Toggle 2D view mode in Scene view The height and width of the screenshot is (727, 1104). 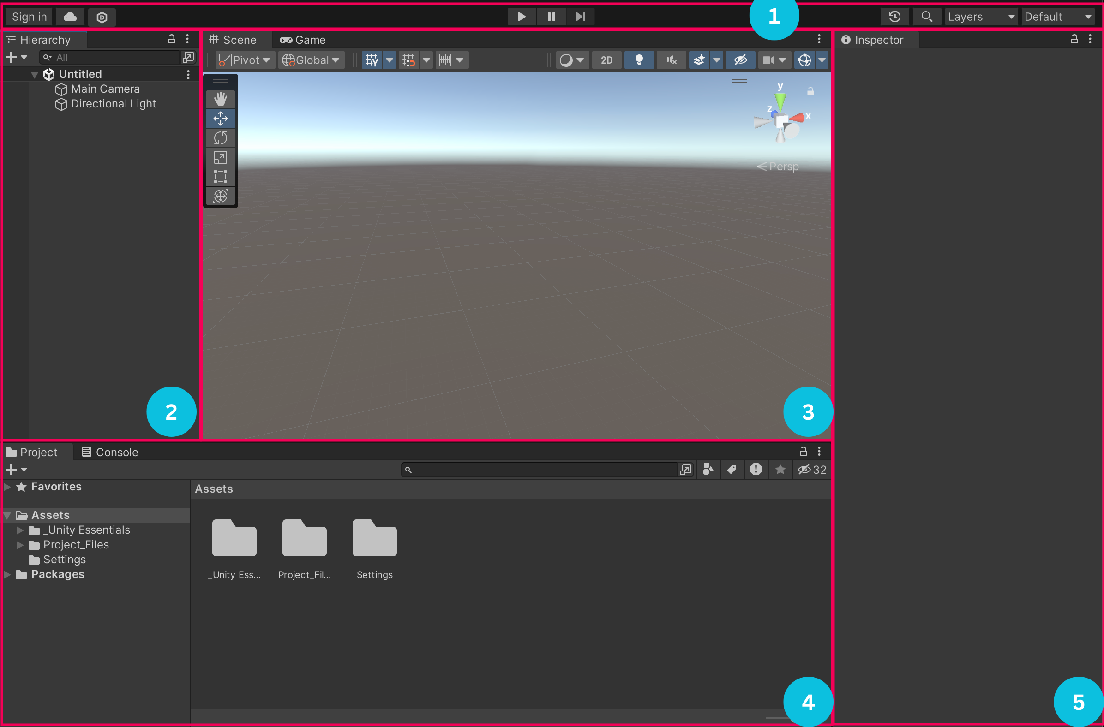click(x=606, y=60)
